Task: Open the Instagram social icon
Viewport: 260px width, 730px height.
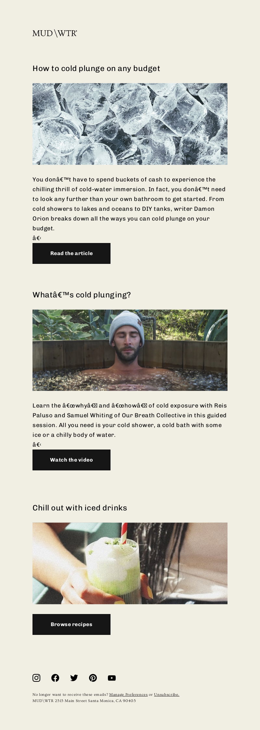Action: tap(36, 678)
